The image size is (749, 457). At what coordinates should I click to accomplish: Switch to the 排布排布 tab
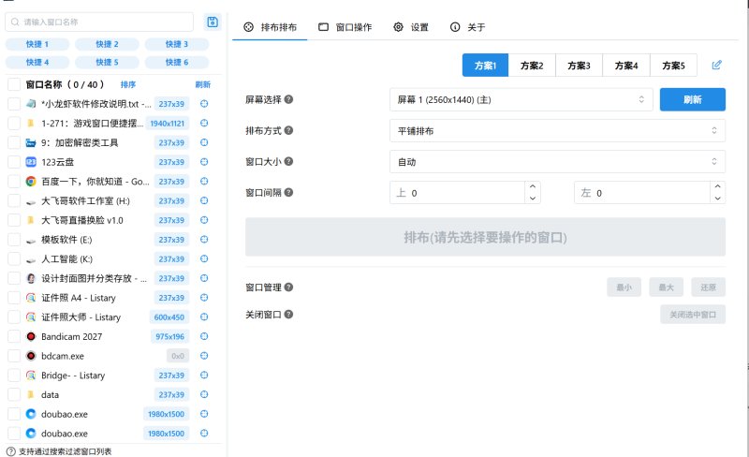pos(270,27)
